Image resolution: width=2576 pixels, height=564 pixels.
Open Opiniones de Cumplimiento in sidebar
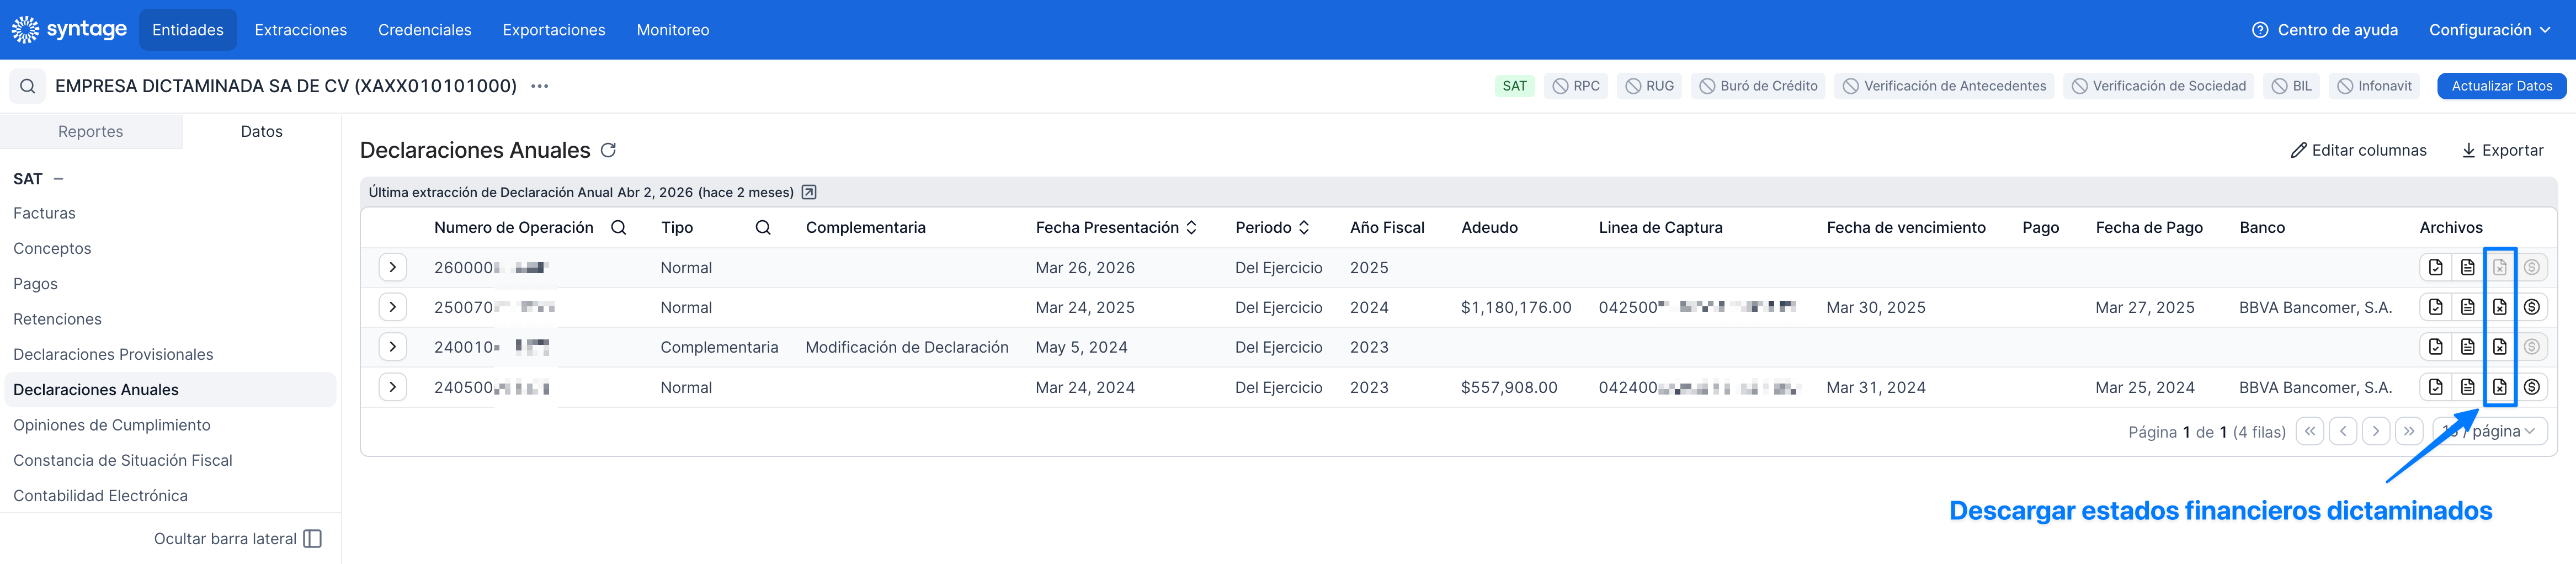[x=112, y=425]
